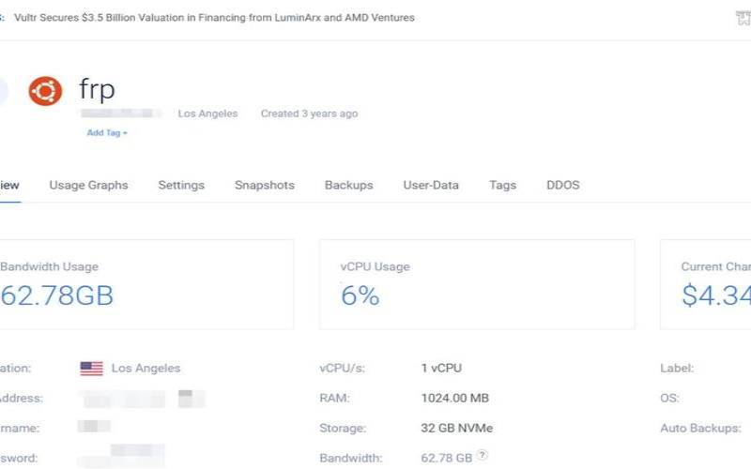Click the server name frp heading
The height and width of the screenshot is (469, 751).
point(98,89)
